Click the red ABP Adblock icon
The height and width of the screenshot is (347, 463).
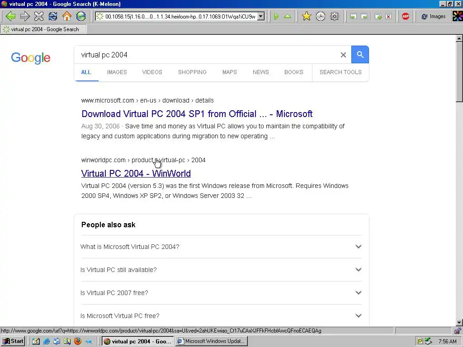tap(406, 16)
